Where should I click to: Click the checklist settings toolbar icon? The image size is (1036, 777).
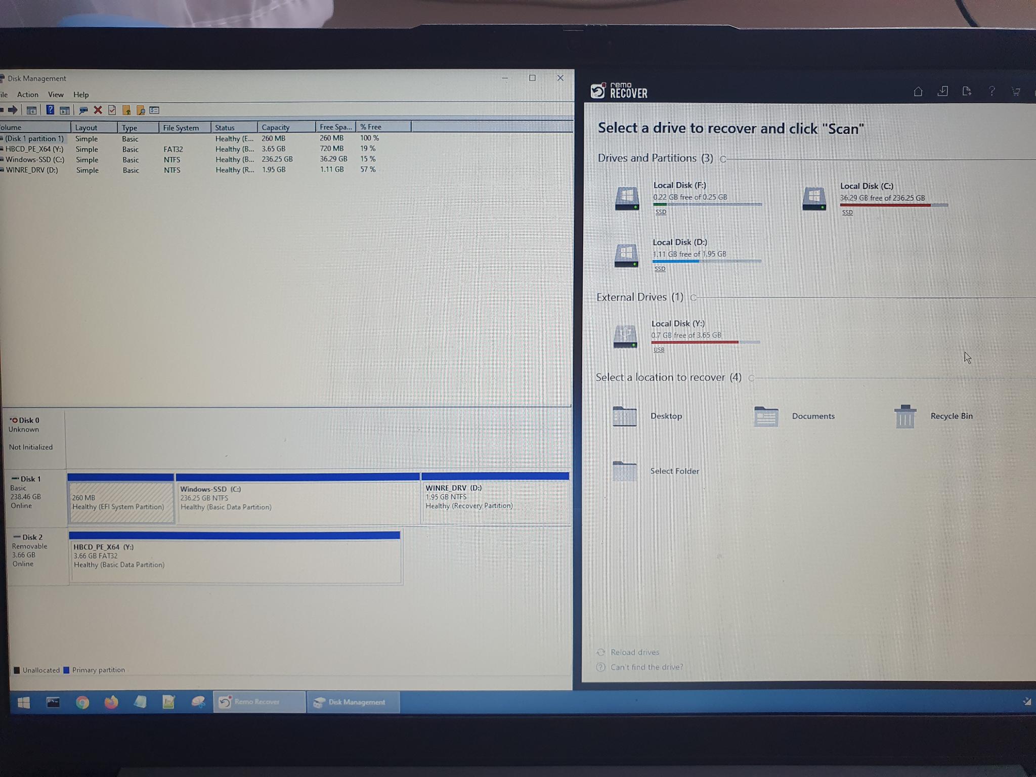[x=154, y=110]
